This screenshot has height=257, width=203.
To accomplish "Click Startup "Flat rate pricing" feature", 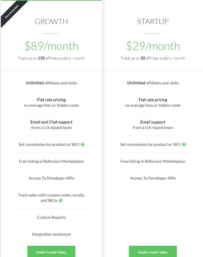I will point(153,100).
